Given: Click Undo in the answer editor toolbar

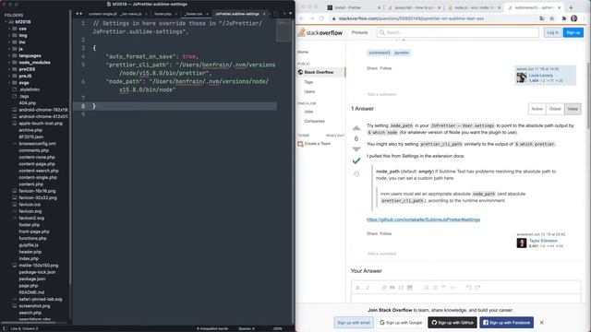Looking at the screenshot, I should pos(468,288).
